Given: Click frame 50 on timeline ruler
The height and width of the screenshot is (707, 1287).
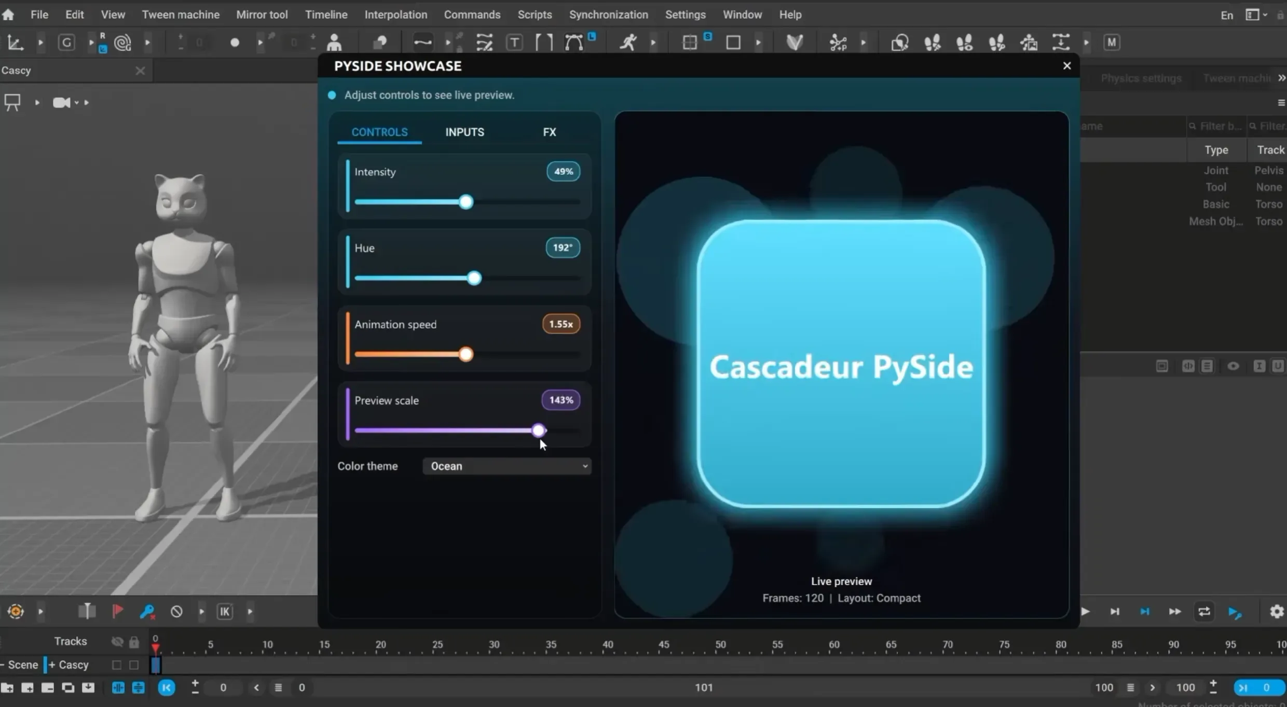Looking at the screenshot, I should click(720, 644).
